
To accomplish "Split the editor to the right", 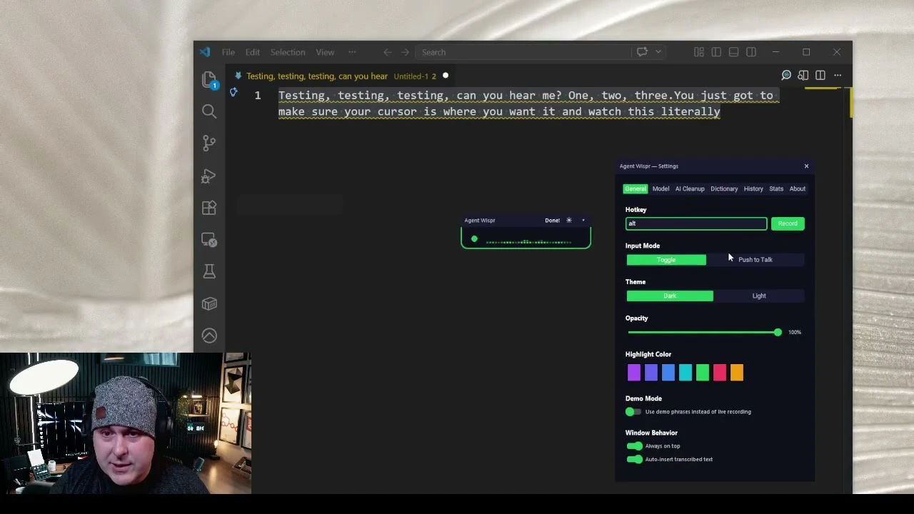I will 820,75.
